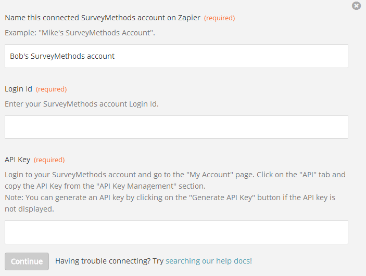Click the "Generate API Key" text in the note

point(222,198)
